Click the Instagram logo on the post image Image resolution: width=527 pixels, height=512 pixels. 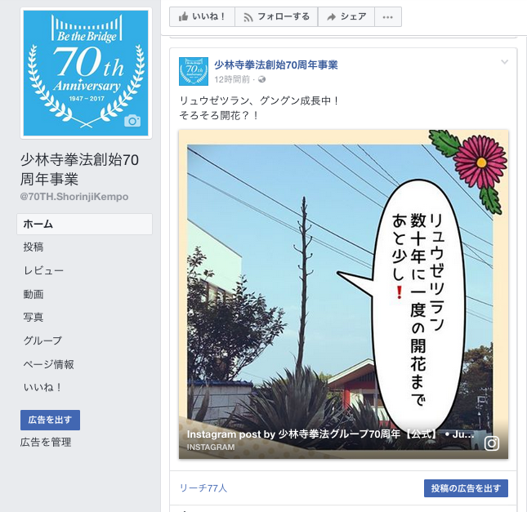[491, 443]
